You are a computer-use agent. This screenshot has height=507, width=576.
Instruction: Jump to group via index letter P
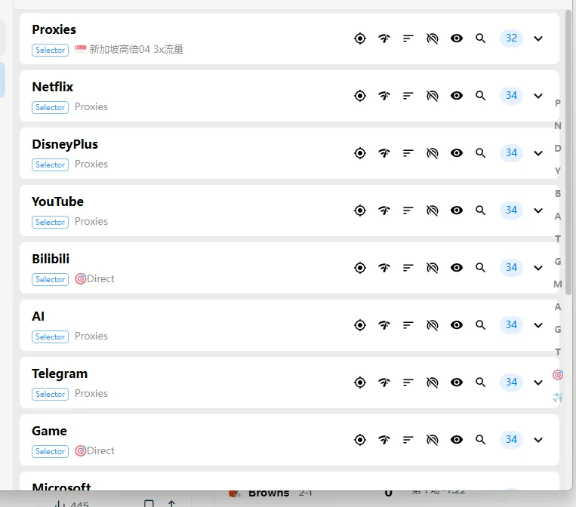(558, 103)
